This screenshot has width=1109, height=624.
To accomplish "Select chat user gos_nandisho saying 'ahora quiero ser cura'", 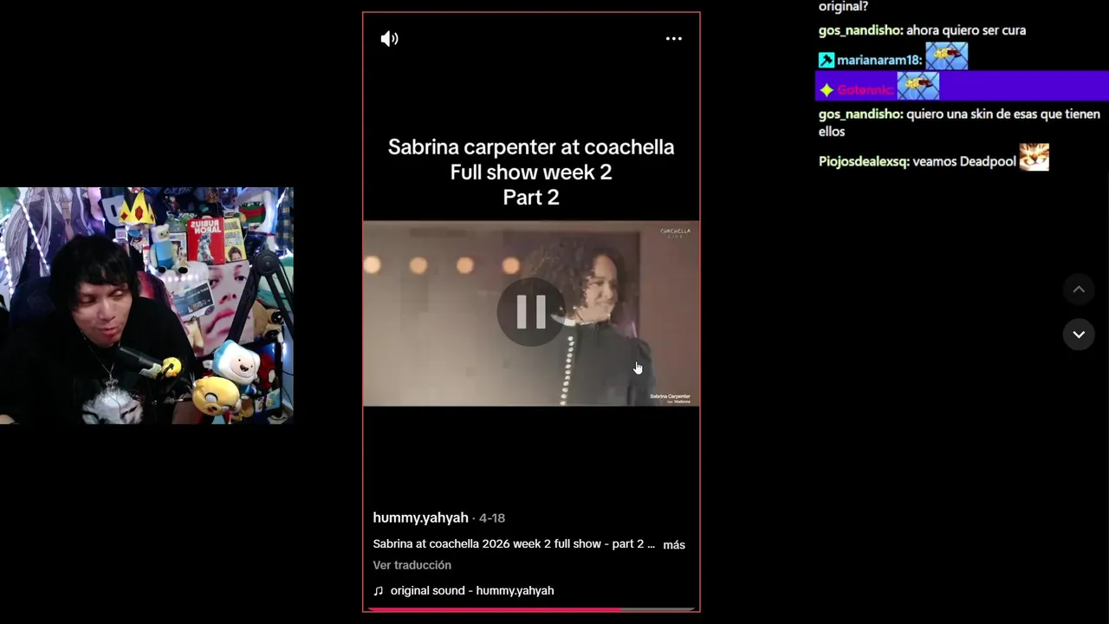I will pyautogui.click(x=859, y=30).
